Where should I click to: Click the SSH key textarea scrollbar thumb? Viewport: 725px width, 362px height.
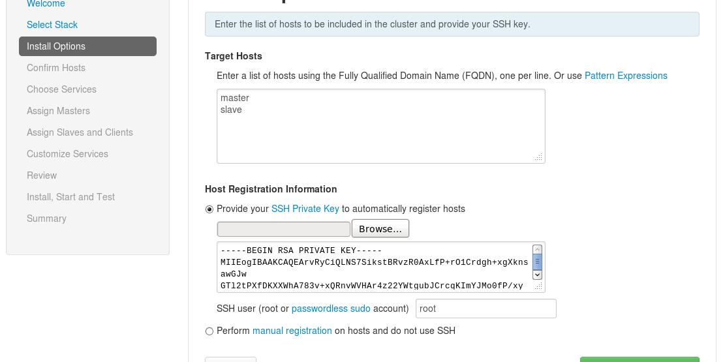point(537,262)
